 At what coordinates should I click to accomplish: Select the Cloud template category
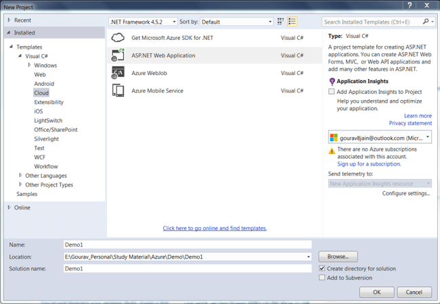[x=41, y=93]
